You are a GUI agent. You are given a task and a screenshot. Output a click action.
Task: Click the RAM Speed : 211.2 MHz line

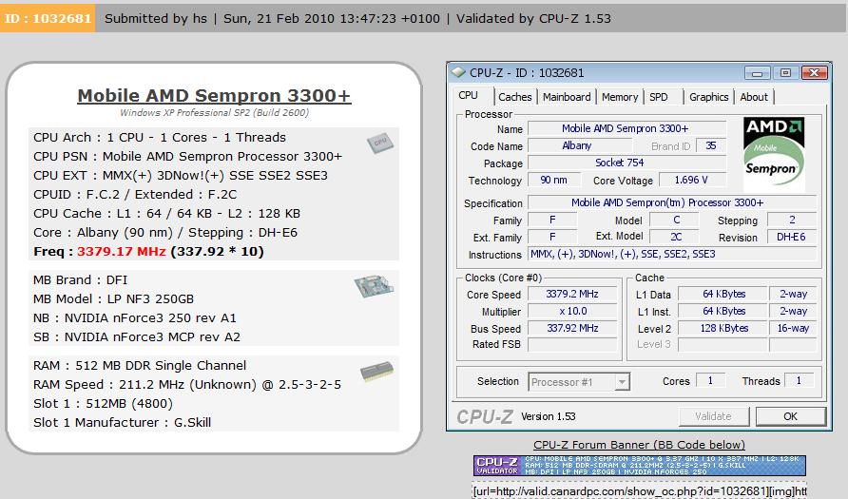click(x=187, y=385)
